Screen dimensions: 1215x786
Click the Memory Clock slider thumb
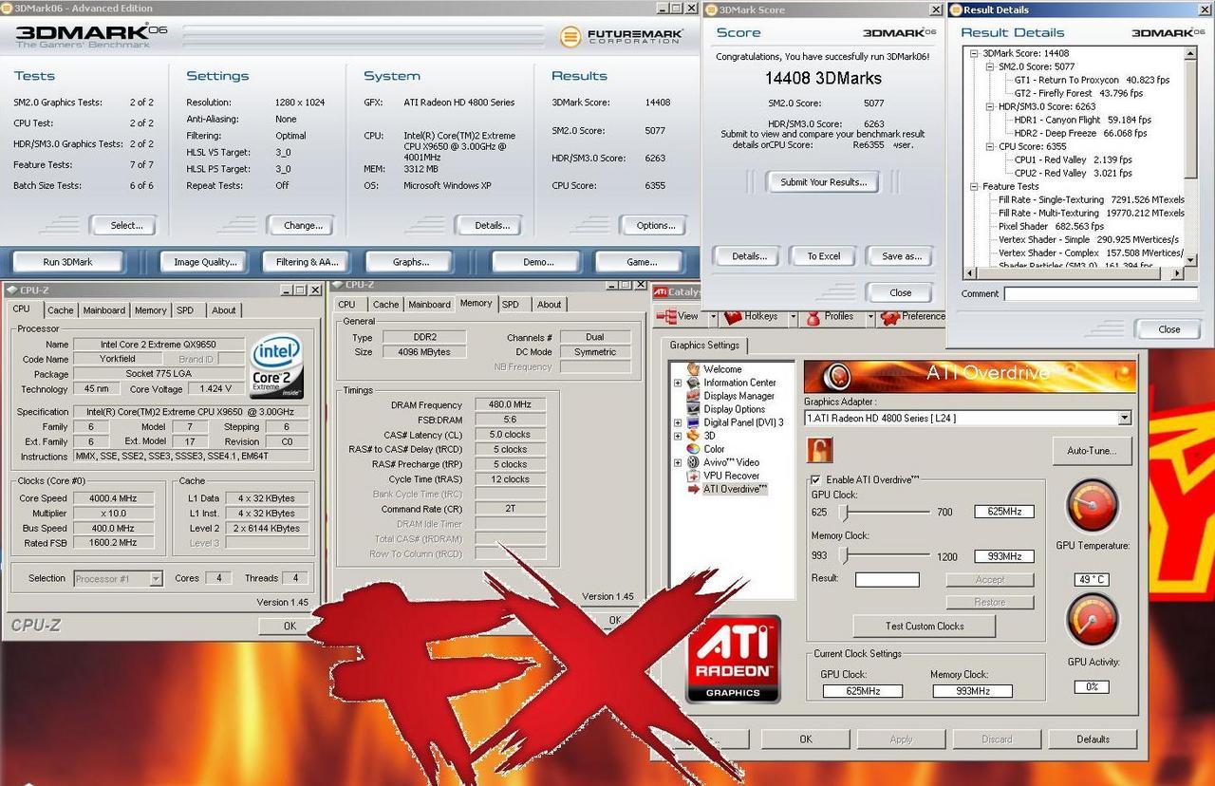point(843,556)
